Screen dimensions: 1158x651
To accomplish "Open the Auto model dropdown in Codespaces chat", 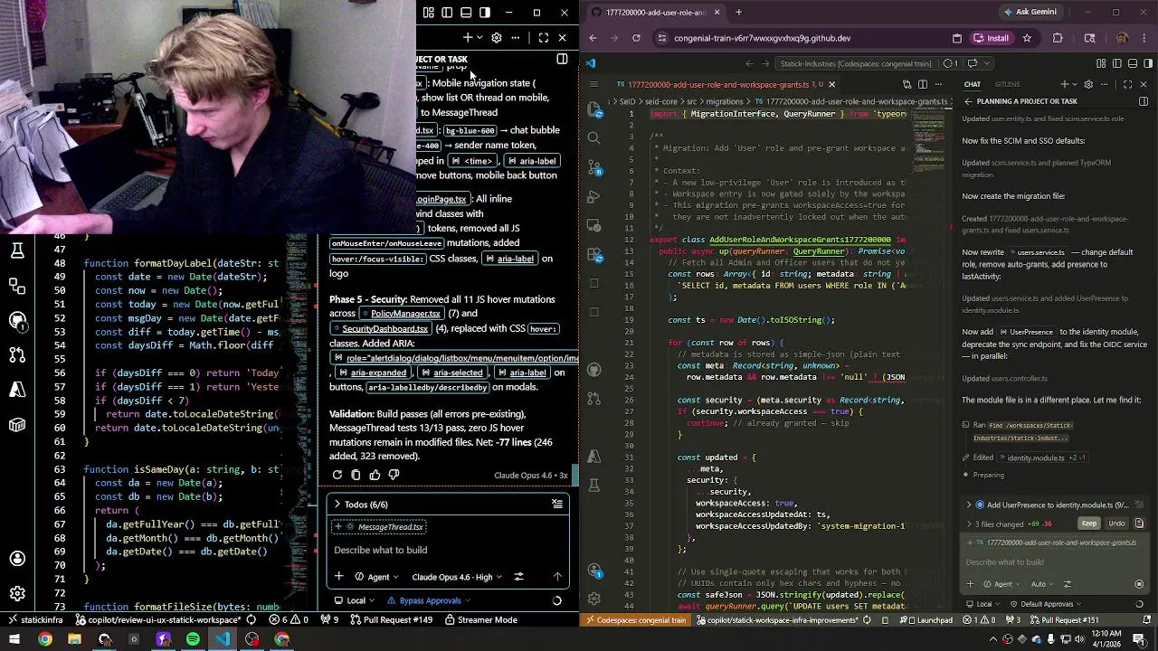I will [x=1040, y=584].
